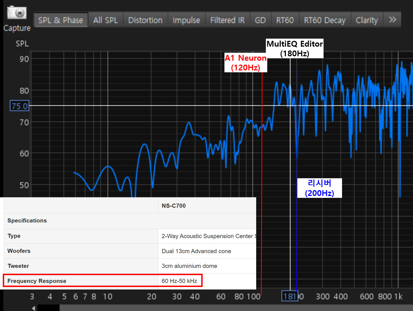The width and height of the screenshot is (413, 311).
Task: Open the Clarity tab
Action: (367, 20)
